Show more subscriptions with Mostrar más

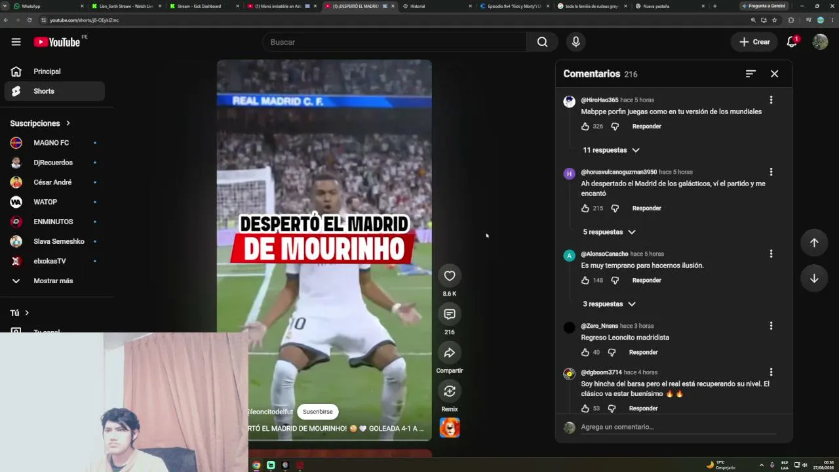[54, 281]
